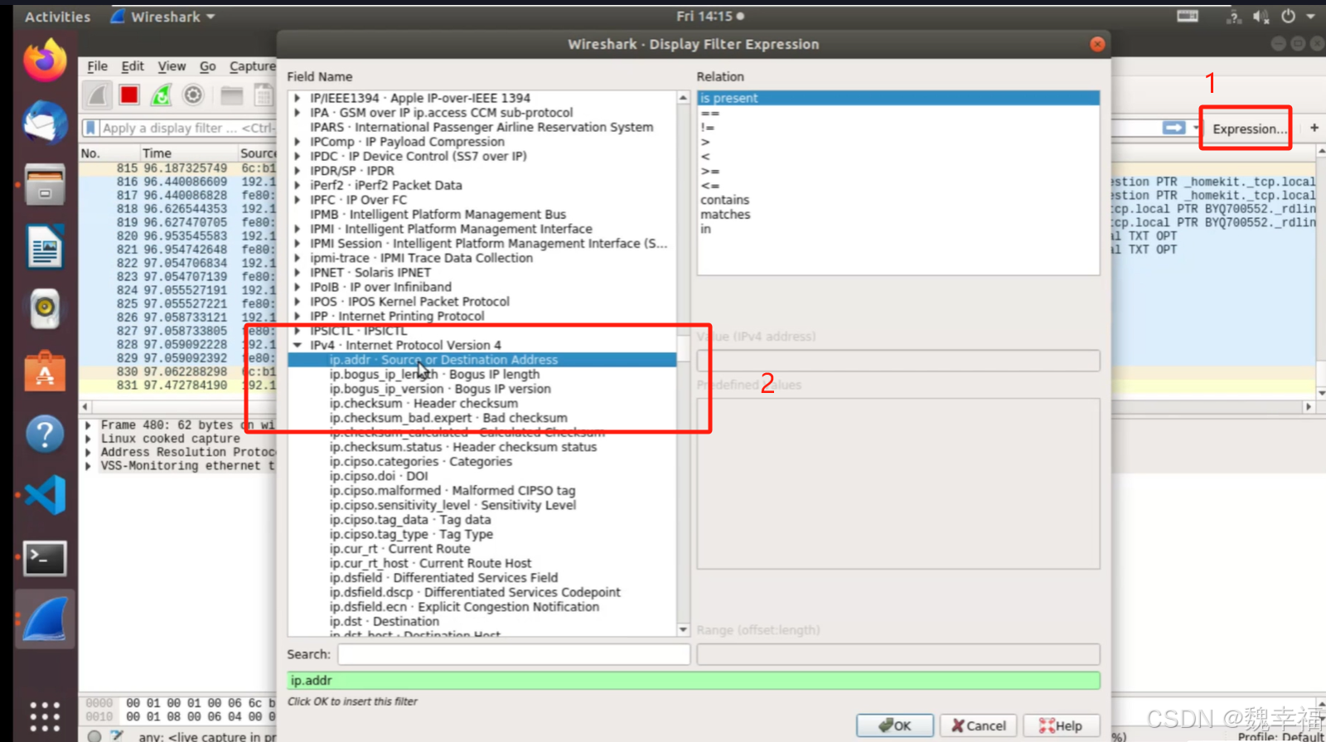Open the Terminal dock icon
This screenshot has height=742, width=1326.
tap(45, 558)
